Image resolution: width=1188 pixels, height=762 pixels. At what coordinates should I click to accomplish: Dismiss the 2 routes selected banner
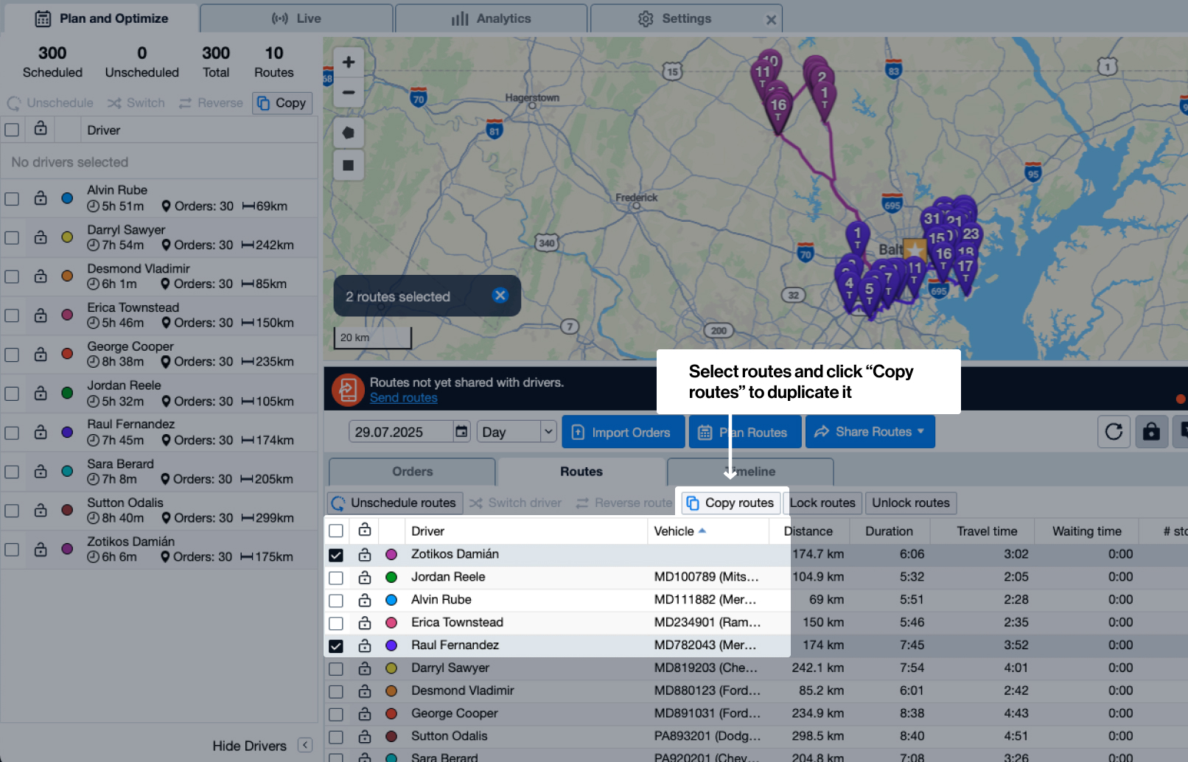[500, 296]
